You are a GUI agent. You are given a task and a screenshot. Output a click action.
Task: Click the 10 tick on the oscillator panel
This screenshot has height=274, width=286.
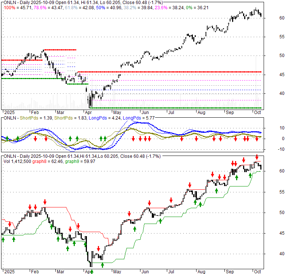282,128
